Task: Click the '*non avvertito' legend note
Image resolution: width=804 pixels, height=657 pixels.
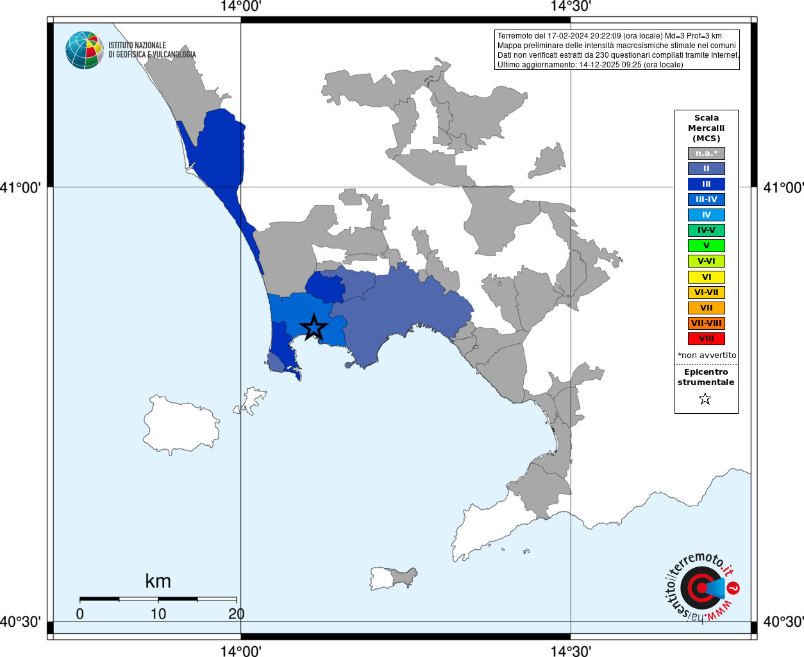Action: point(707,355)
